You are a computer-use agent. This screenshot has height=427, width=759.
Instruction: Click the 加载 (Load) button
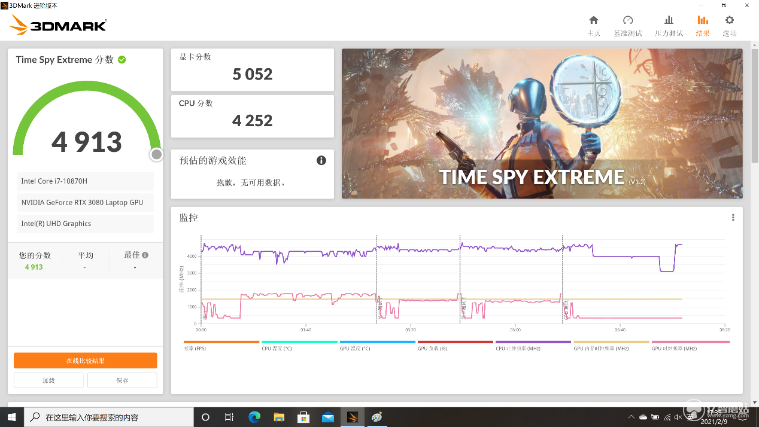tap(49, 380)
